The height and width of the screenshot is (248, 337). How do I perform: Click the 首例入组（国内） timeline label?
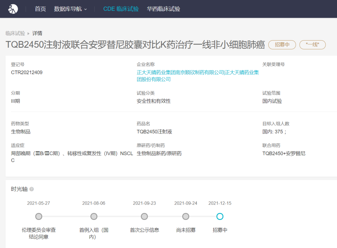click(x=94, y=233)
